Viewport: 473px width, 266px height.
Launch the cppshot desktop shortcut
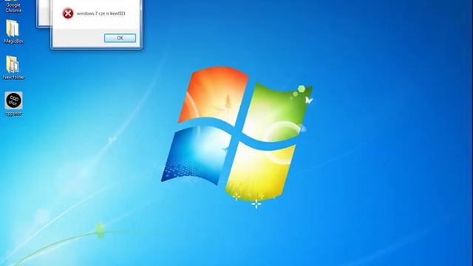pyautogui.click(x=13, y=103)
